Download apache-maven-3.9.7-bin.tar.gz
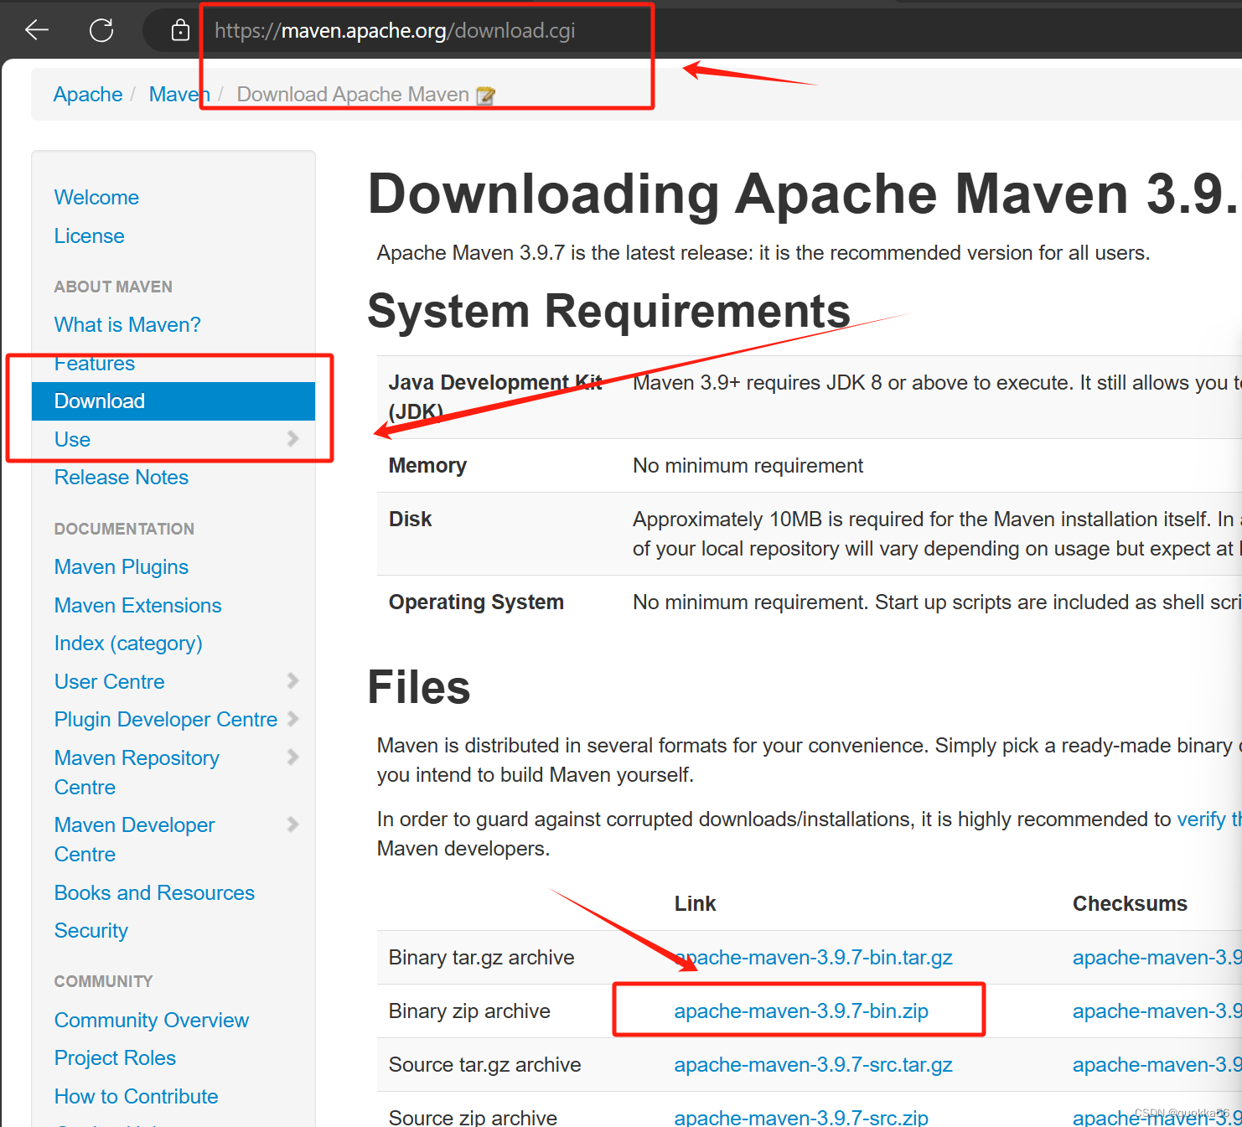 [x=813, y=958]
